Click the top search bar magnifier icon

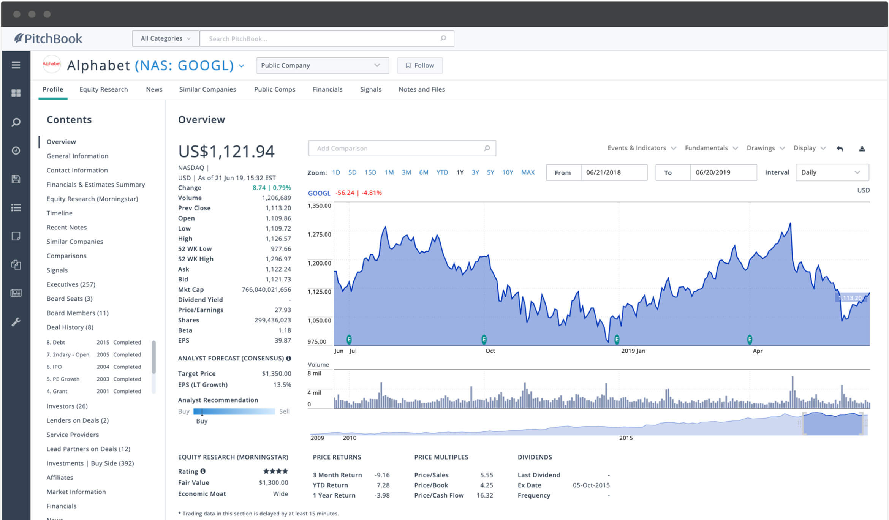(443, 38)
